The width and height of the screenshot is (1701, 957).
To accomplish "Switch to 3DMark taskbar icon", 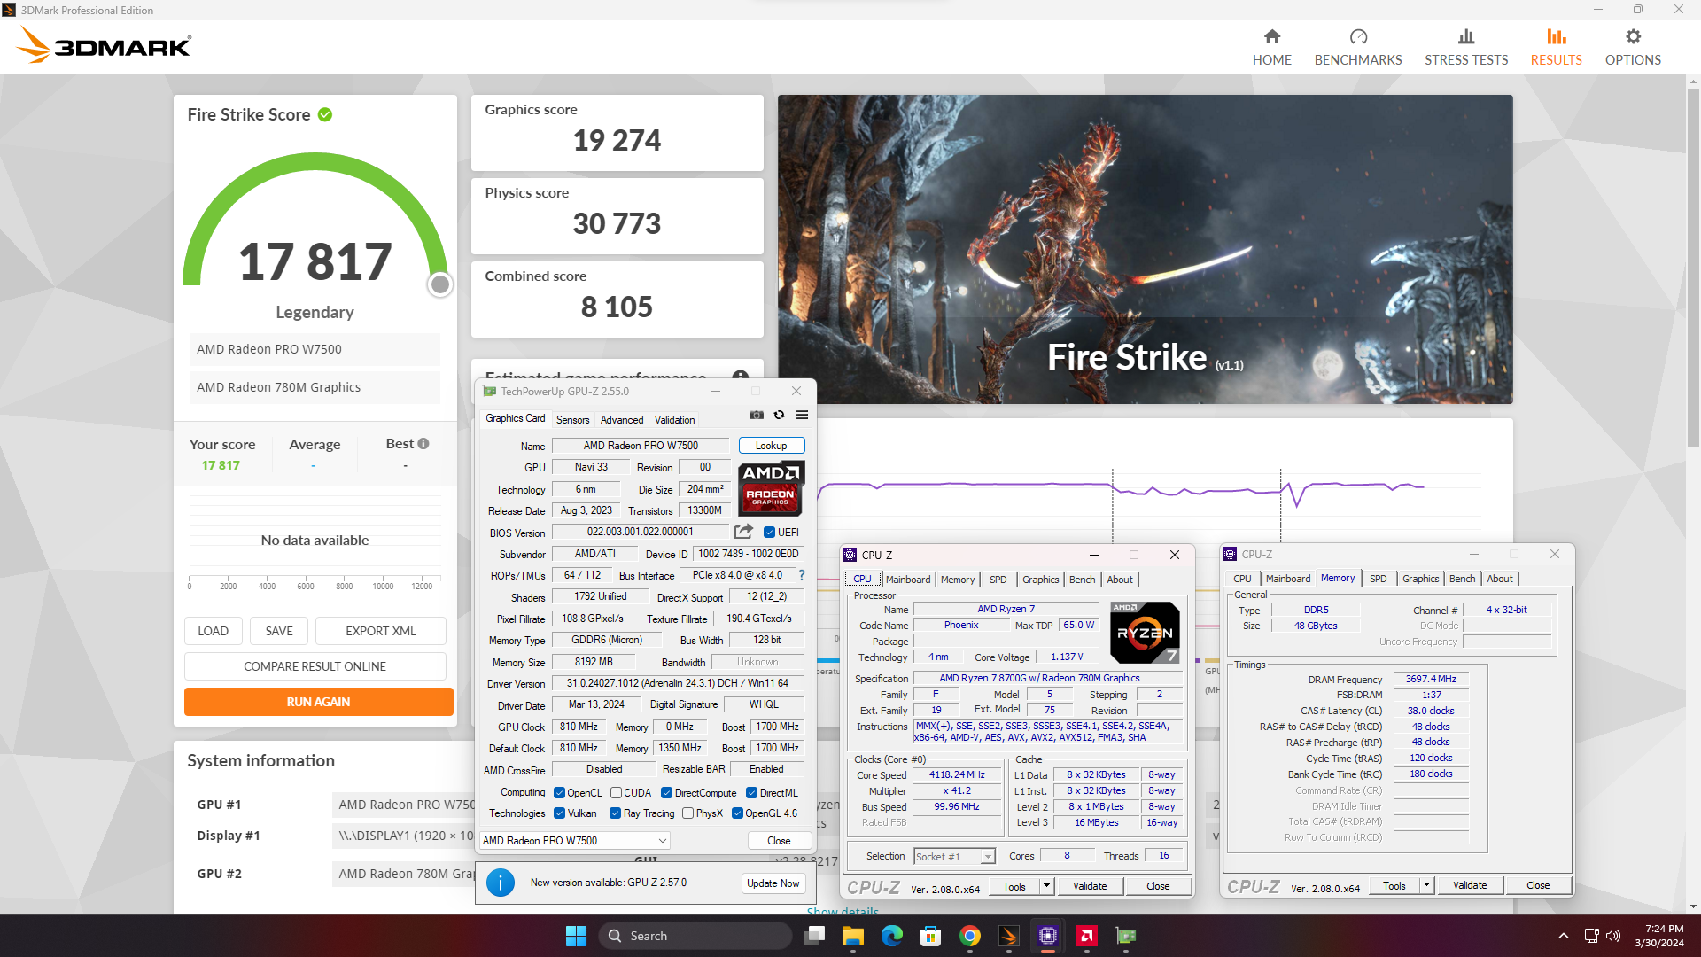I will [x=1008, y=936].
